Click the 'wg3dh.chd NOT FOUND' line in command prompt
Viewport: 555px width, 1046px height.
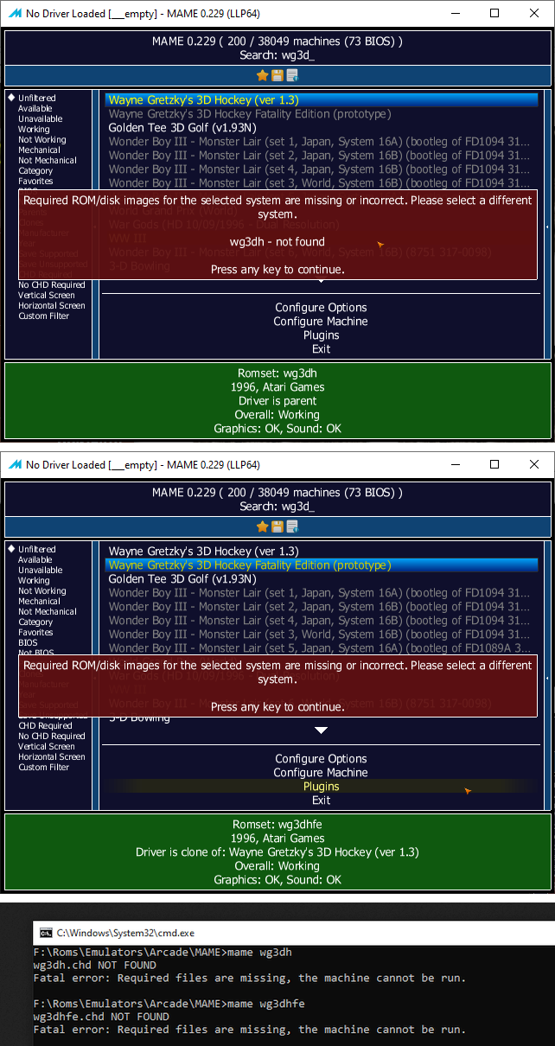click(x=94, y=965)
